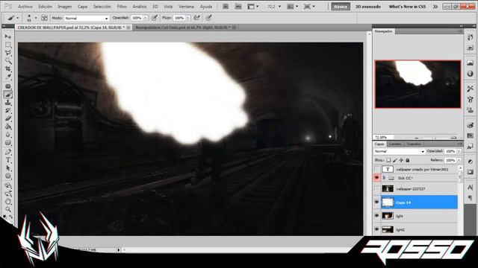Open the Edición menu

(45, 7)
